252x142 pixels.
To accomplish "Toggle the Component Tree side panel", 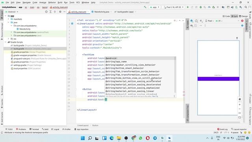I will pos(187,114).
